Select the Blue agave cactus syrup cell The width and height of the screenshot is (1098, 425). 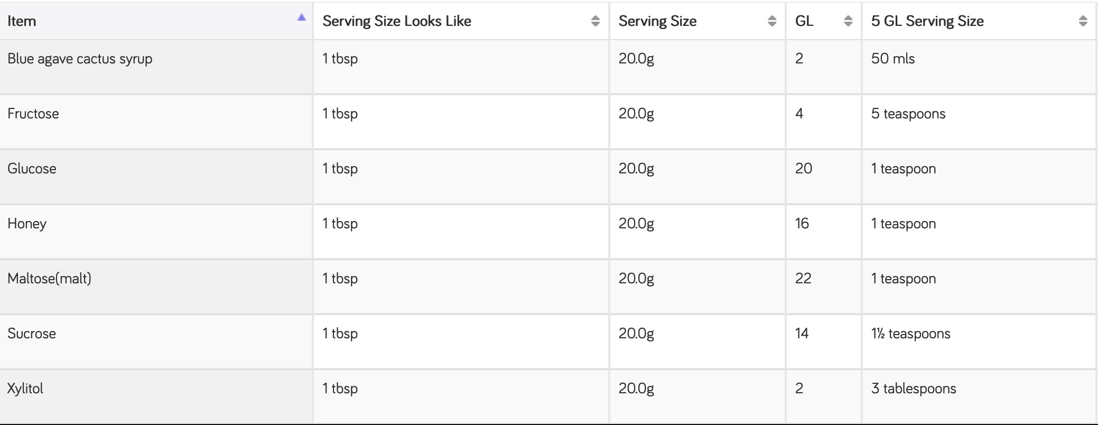tap(80, 59)
